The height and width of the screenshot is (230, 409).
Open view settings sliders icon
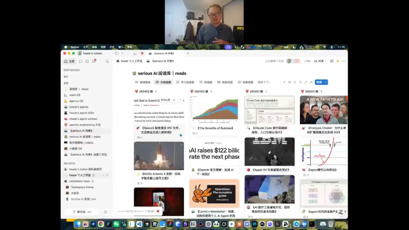[x=311, y=82]
